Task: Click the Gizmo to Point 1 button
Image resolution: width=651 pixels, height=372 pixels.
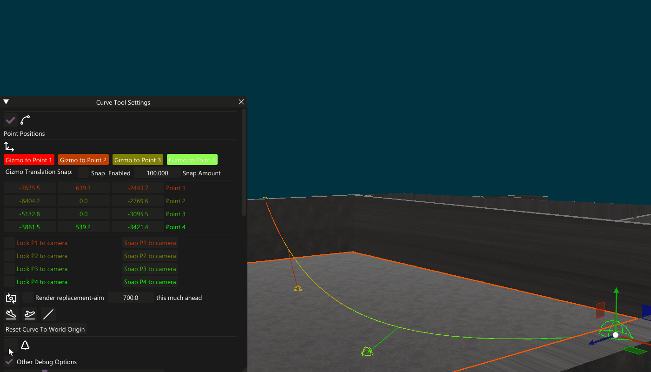Action: tap(29, 159)
